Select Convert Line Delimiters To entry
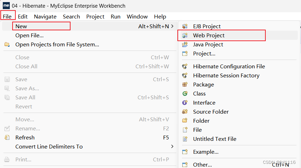 click(89, 146)
